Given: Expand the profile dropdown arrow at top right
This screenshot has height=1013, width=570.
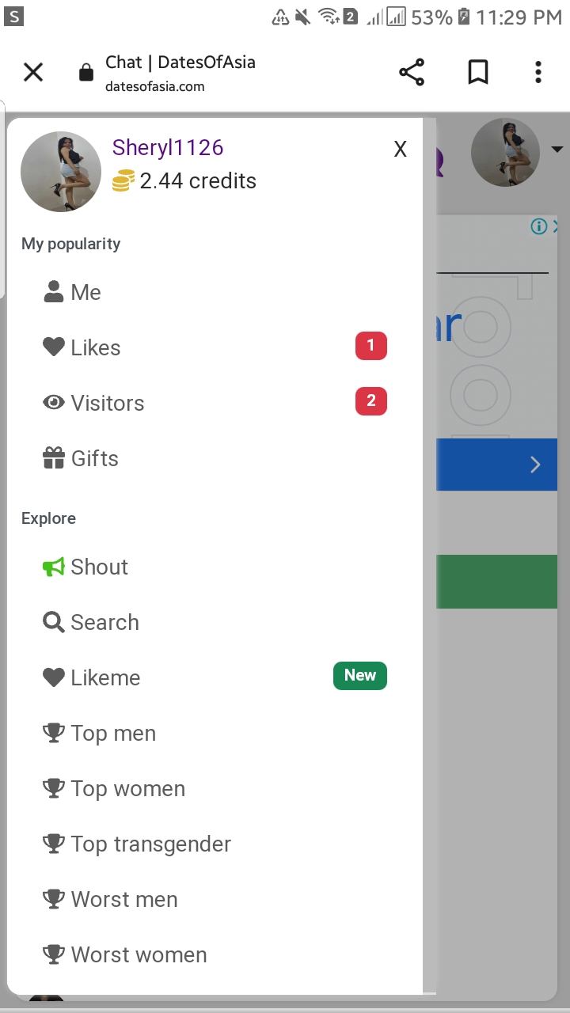Looking at the screenshot, I should tap(557, 150).
